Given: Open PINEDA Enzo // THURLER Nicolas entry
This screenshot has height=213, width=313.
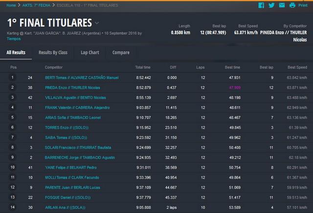Looking at the screenshot, I should click(72, 87).
